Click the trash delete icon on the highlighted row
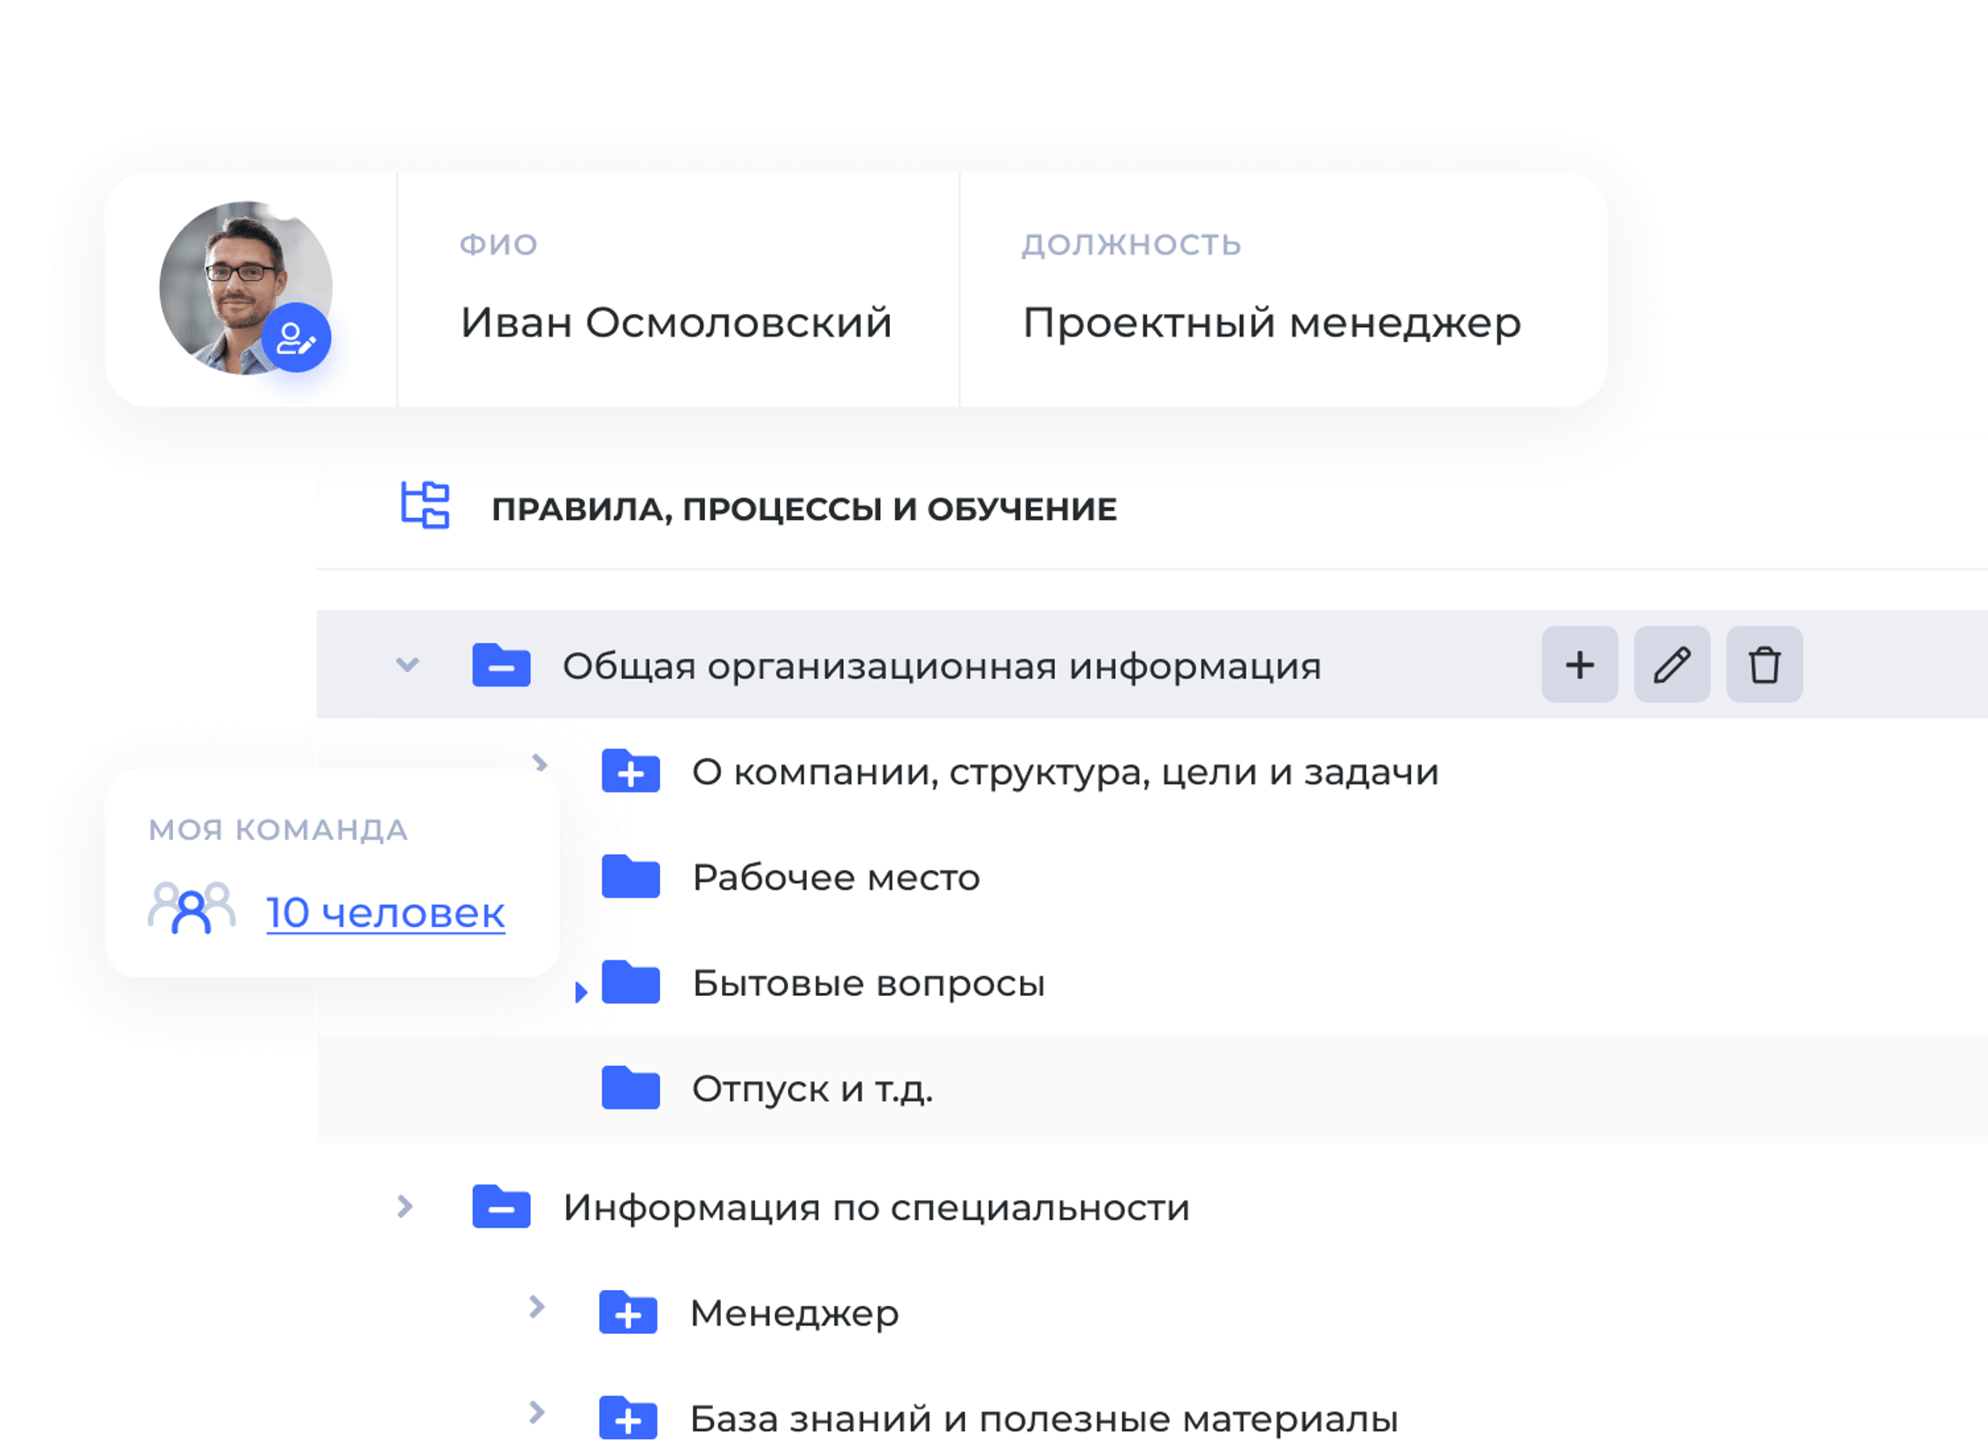This screenshot has height=1442, width=1988. tap(1764, 666)
